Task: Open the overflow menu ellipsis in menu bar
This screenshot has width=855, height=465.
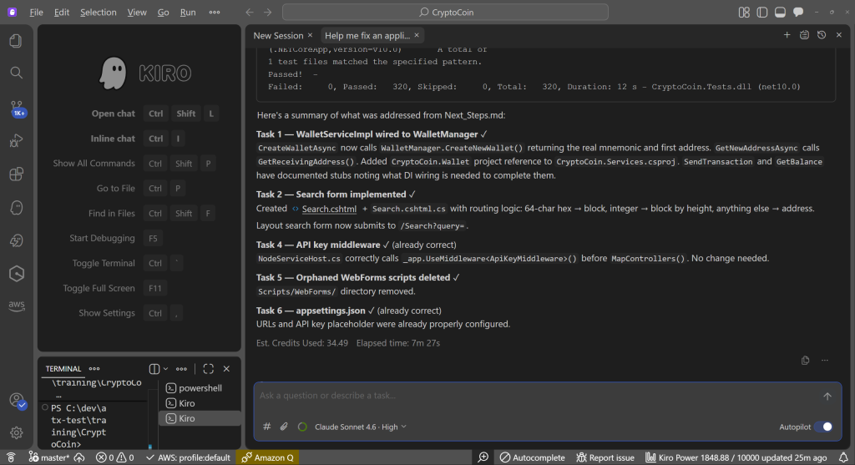Action: [215, 12]
